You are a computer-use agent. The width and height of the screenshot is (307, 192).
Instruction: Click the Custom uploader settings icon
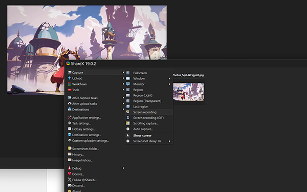[70, 140]
